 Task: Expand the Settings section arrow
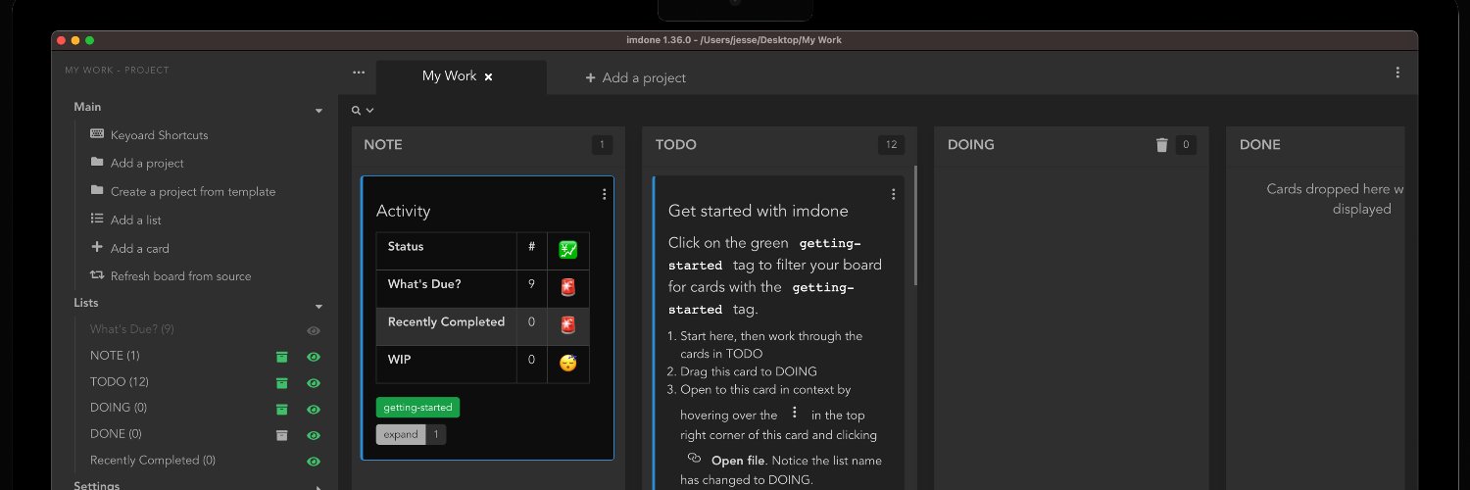click(x=318, y=486)
